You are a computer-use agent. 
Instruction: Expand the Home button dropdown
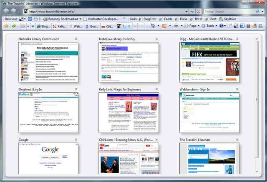[x=159, y=26]
